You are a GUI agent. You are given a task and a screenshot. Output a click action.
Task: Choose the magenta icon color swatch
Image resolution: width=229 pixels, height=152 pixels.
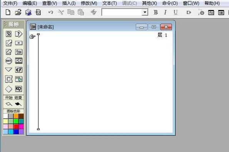point(21,127)
